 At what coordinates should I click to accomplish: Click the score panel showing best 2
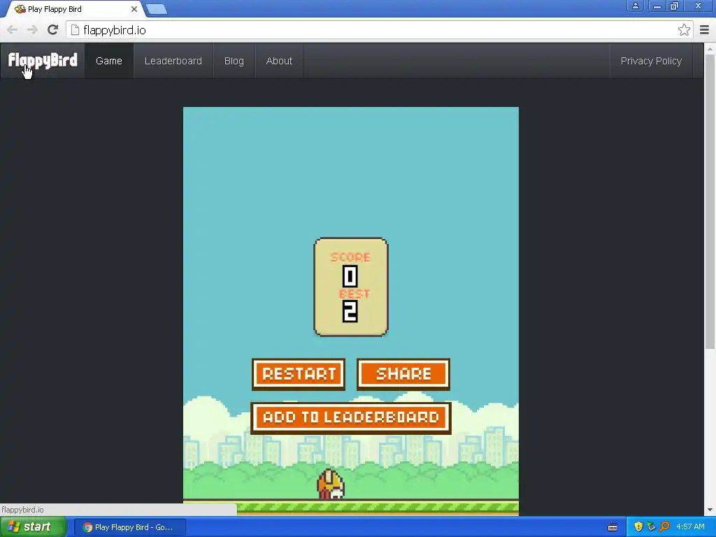point(351,287)
